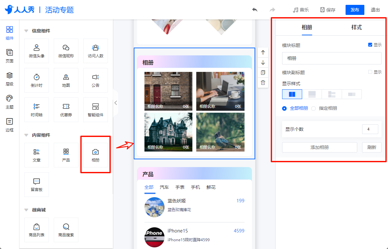The height and width of the screenshot is (249, 388).
Task: Insert the 倒计时 countdown component
Action: click(x=37, y=80)
